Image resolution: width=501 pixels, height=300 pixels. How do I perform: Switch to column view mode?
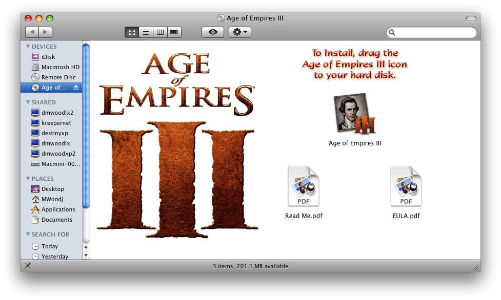[161, 32]
